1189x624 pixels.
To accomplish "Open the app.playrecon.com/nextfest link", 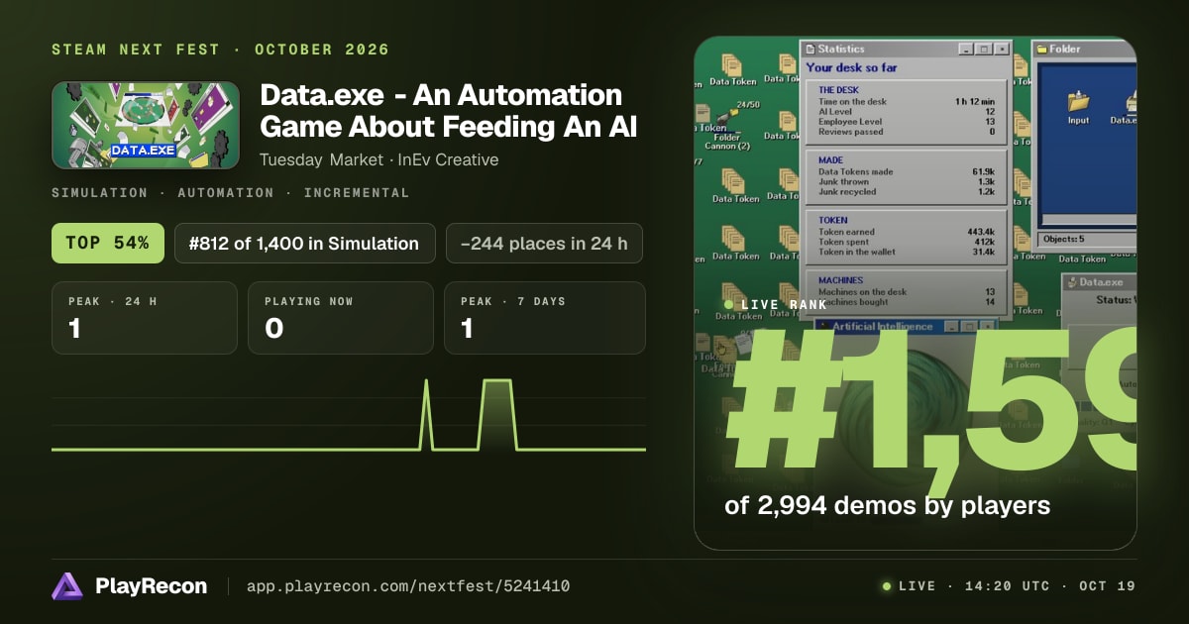I will click(x=407, y=586).
